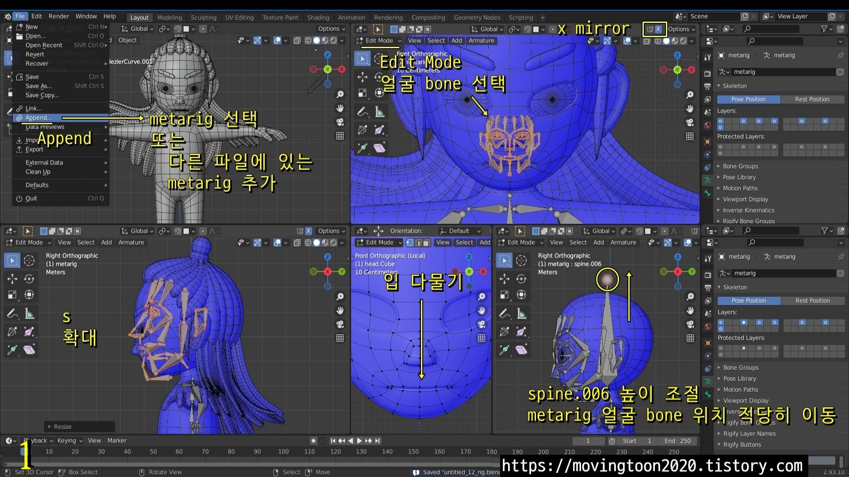Click zoom magnifier in top-right viewport
849x477 pixels.
point(690,95)
